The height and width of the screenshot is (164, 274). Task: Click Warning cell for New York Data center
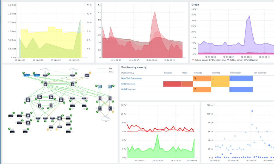coord(220,78)
